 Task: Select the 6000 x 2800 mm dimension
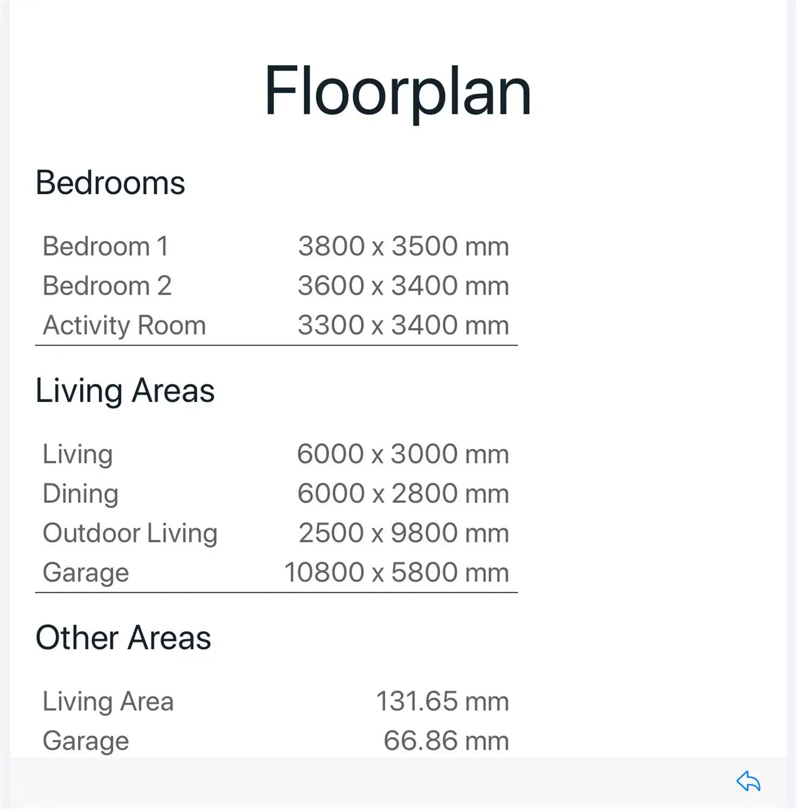[403, 494]
